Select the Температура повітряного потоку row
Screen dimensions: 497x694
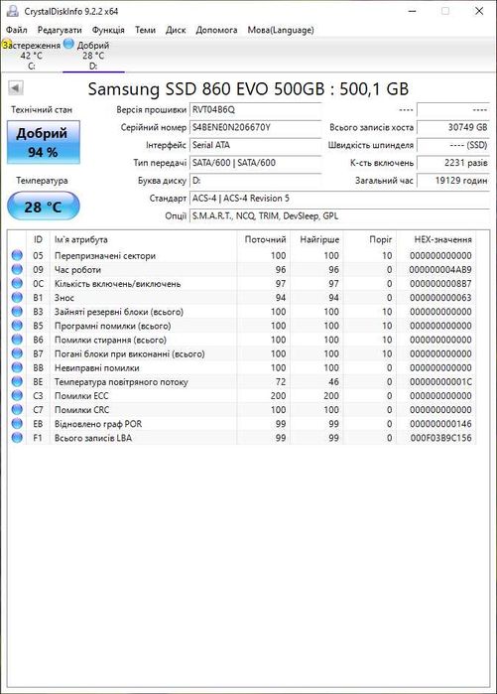pyautogui.click(x=242, y=381)
